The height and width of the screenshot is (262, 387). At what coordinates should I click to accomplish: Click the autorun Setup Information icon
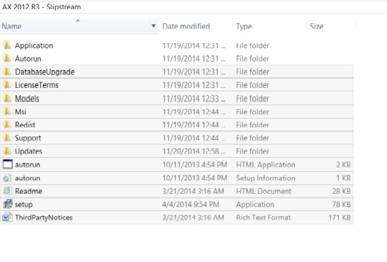[7, 178]
